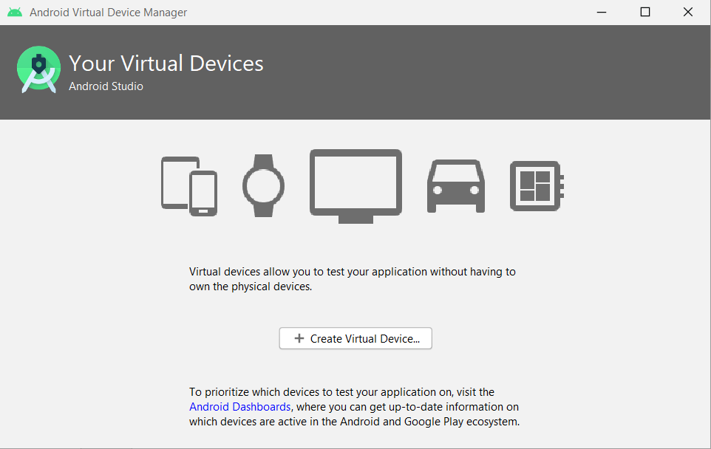Click the Android TV screen icon
711x449 pixels.
(x=356, y=186)
